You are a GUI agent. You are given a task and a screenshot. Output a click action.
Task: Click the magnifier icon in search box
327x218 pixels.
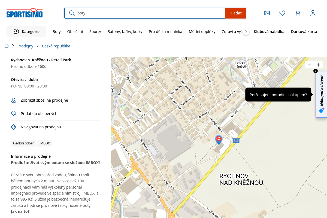(72, 13)
